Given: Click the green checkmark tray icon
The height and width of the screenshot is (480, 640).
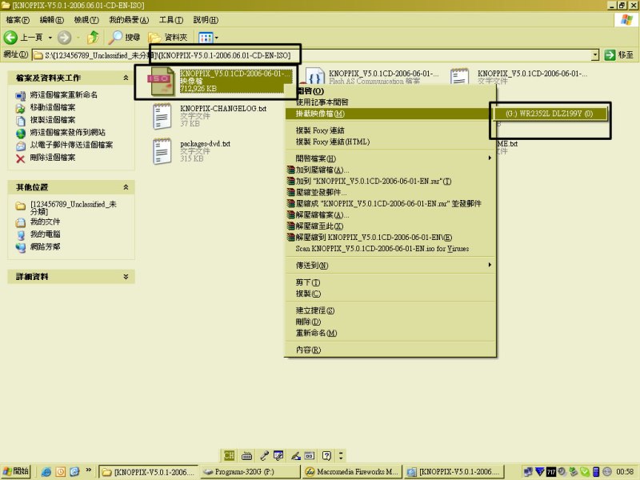Looking at the screenshot, I should pos(585,472).
